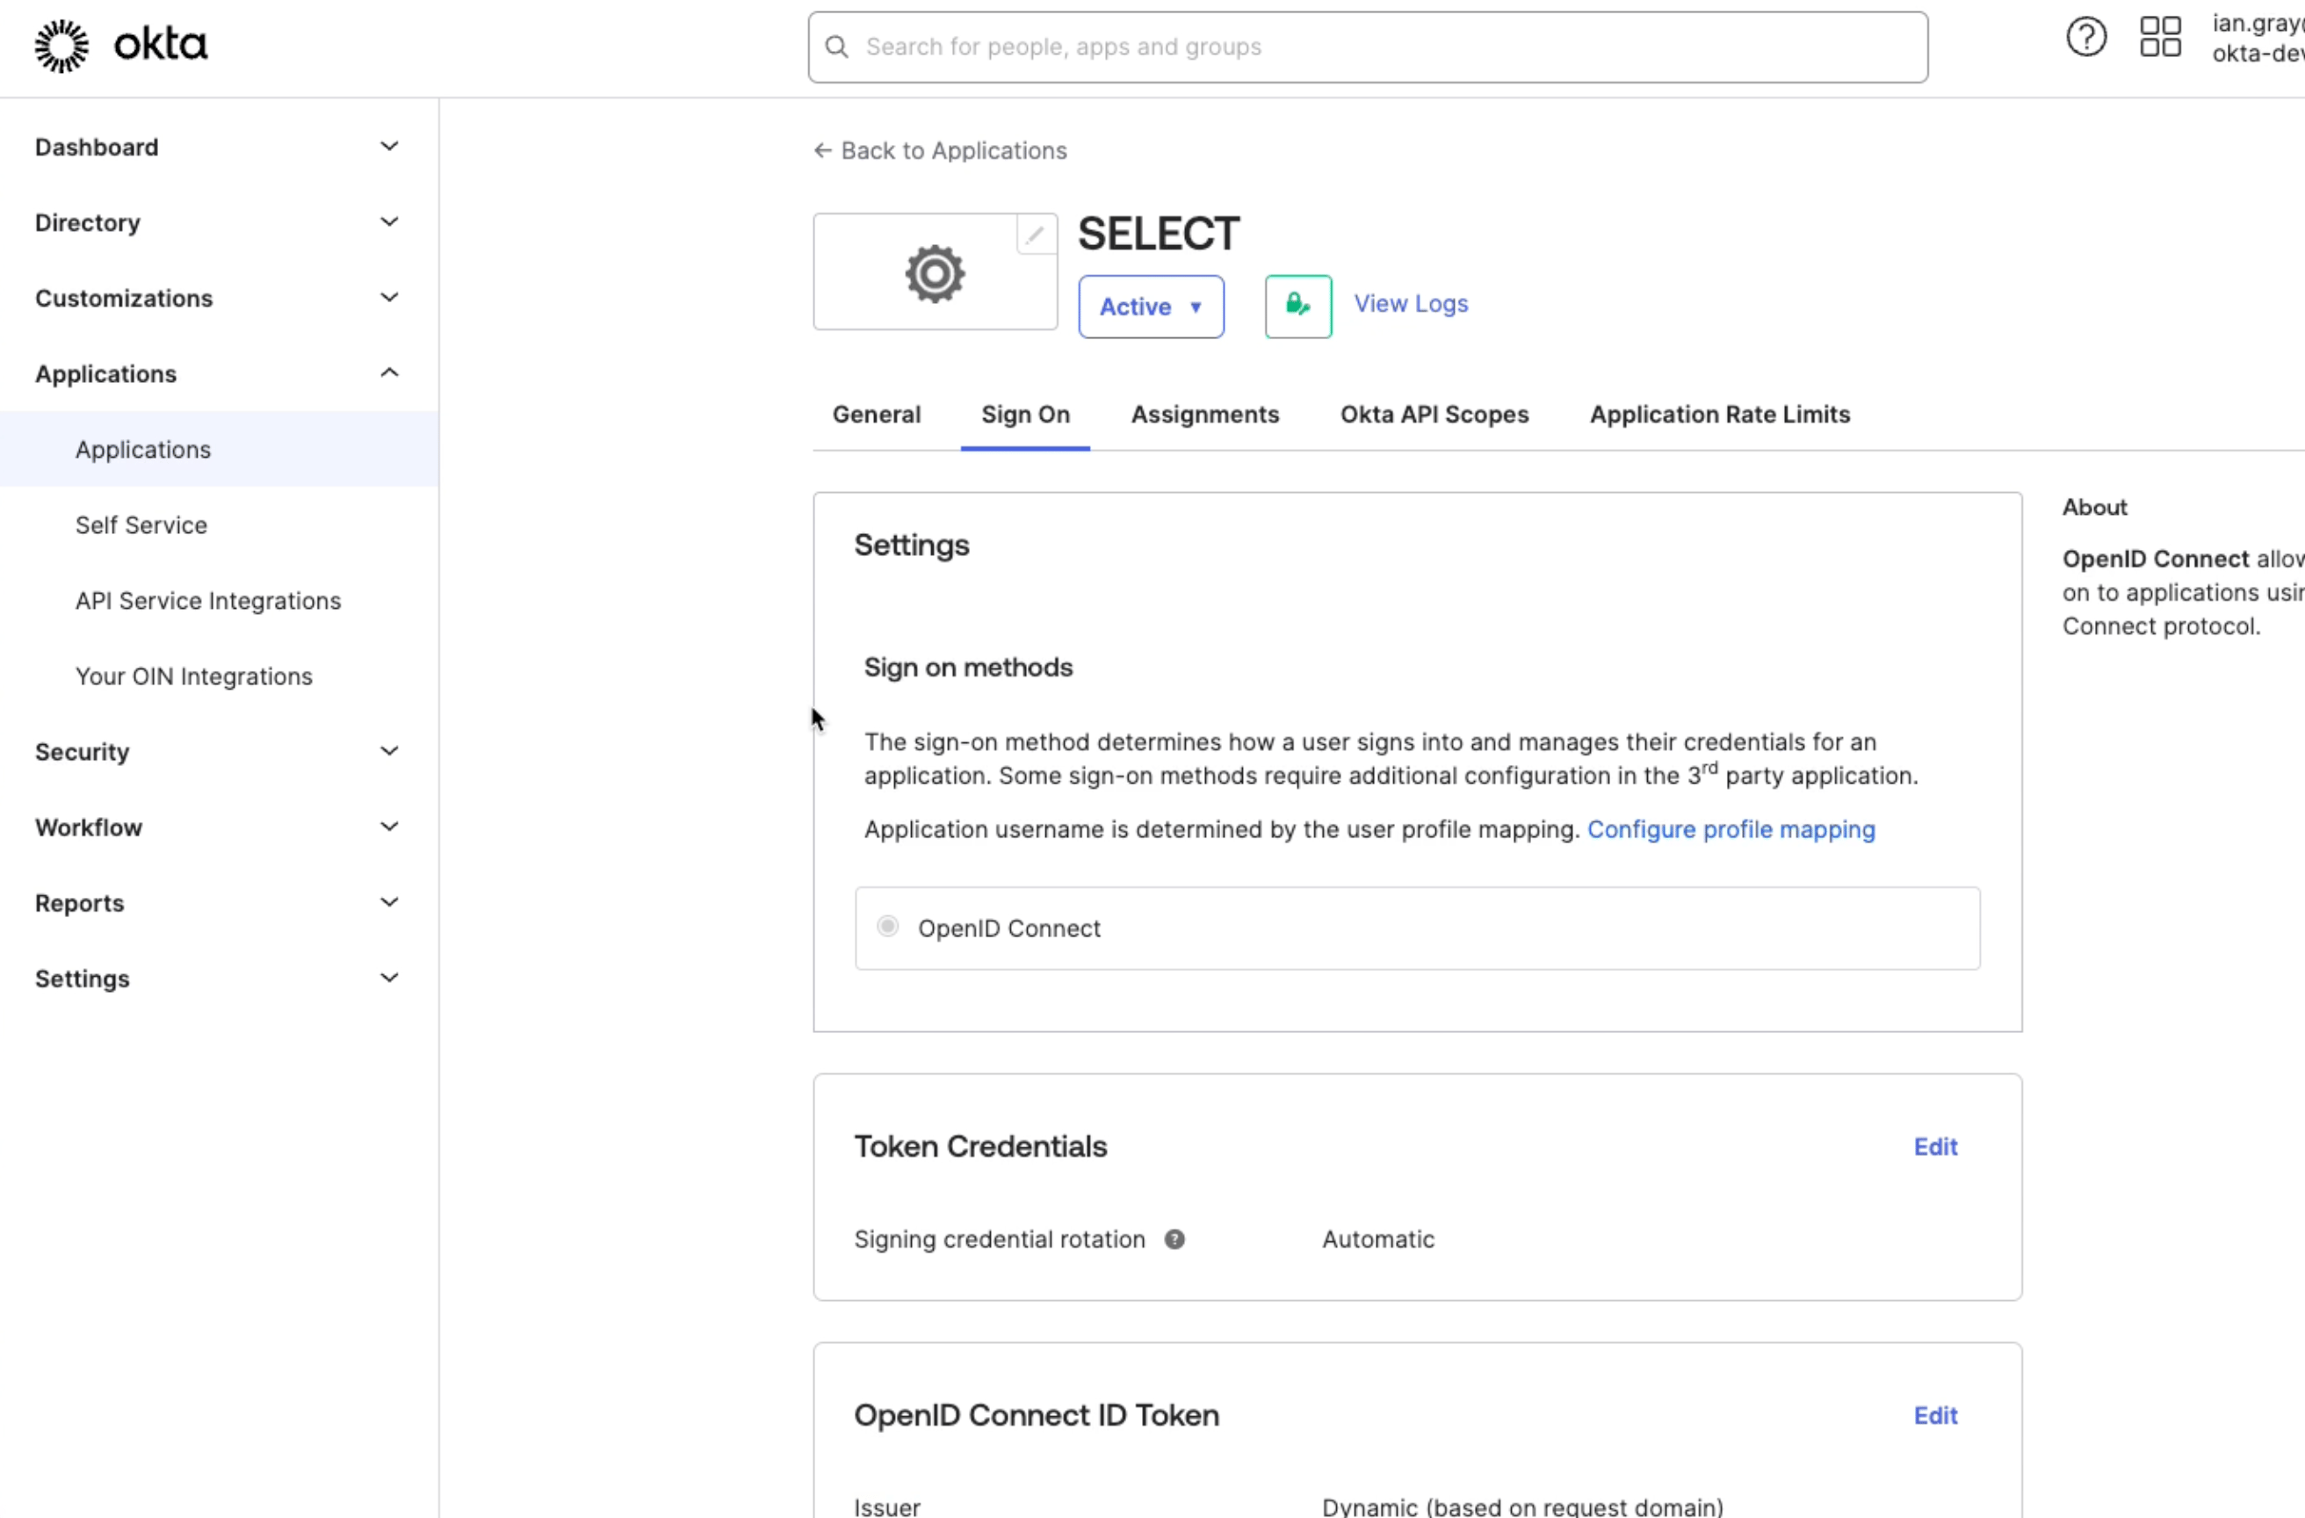The width and height of the screenshot is (2305, 1518).
Task: Expand the Settings sidebar chevron
Action: [x=389, y=978]
